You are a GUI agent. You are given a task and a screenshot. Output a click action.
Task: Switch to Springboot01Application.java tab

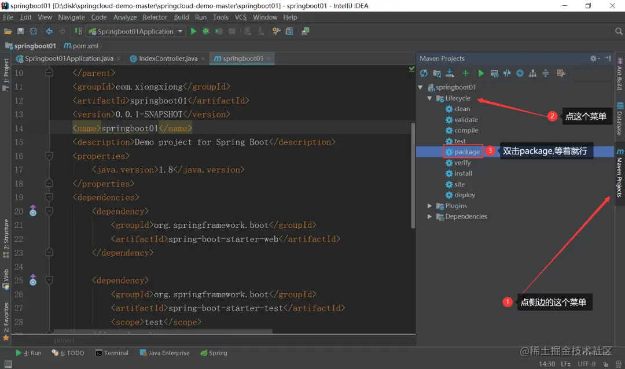[69, 58]
